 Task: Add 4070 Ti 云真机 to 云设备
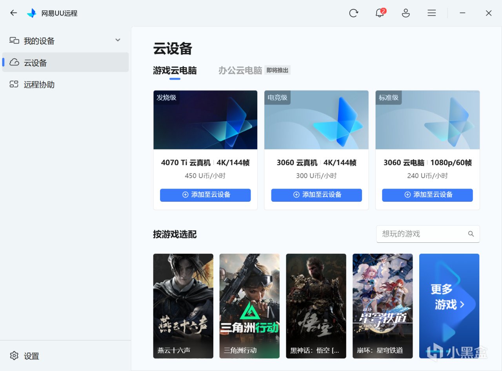coord(206,195)
